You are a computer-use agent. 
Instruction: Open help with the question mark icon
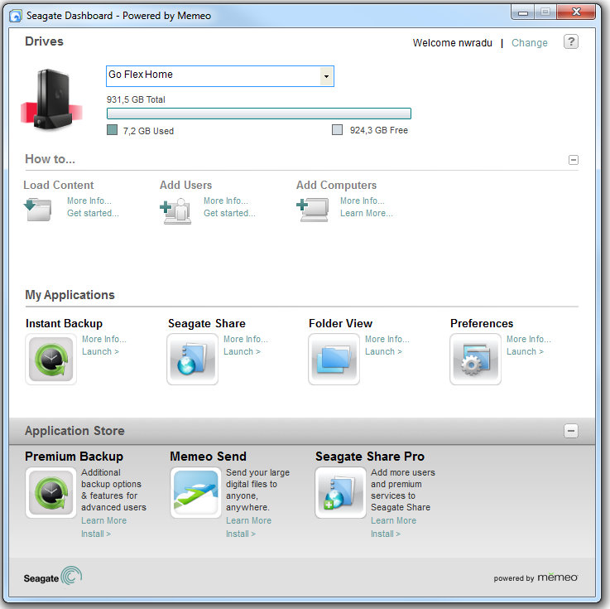click(x=571, y=41)
